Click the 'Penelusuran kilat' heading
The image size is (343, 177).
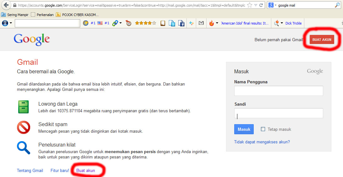pos(57,145)
